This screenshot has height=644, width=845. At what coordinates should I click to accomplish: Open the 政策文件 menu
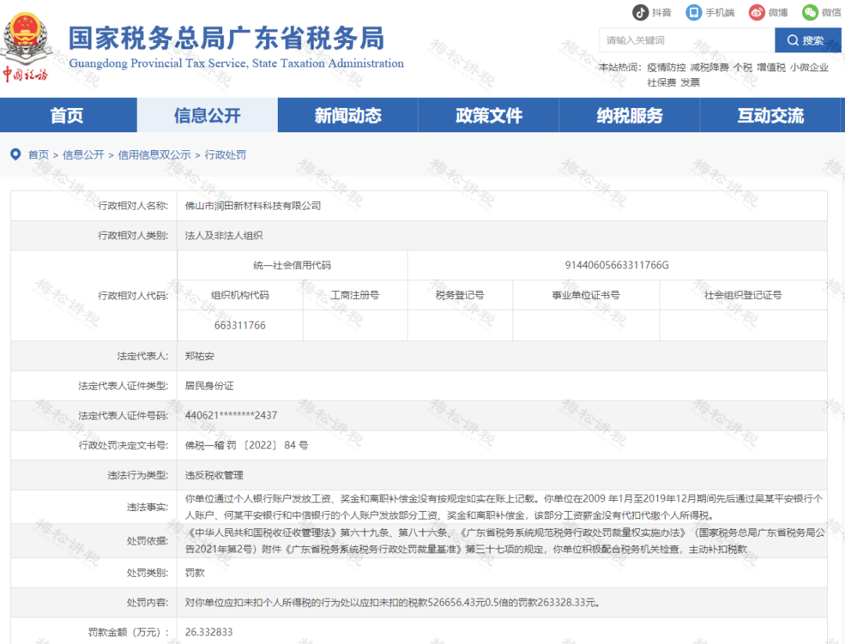(488, 115)
